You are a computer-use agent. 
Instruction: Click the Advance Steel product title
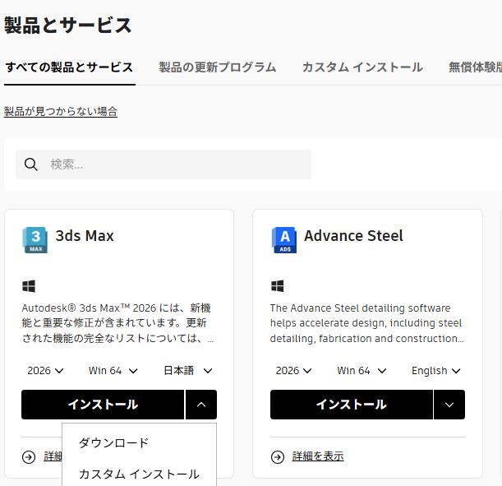click(x=353, y=236)
